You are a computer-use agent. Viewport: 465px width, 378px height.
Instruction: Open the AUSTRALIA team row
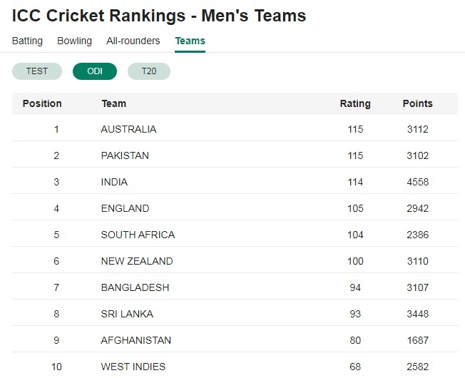coord(235,129)
